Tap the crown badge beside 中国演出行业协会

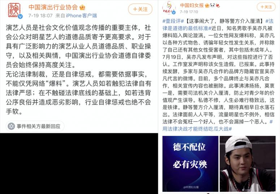click(x=82, y=8)
